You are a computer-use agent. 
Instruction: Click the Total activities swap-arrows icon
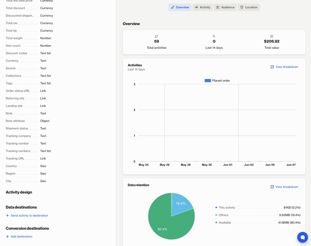(x=156, y=36)
